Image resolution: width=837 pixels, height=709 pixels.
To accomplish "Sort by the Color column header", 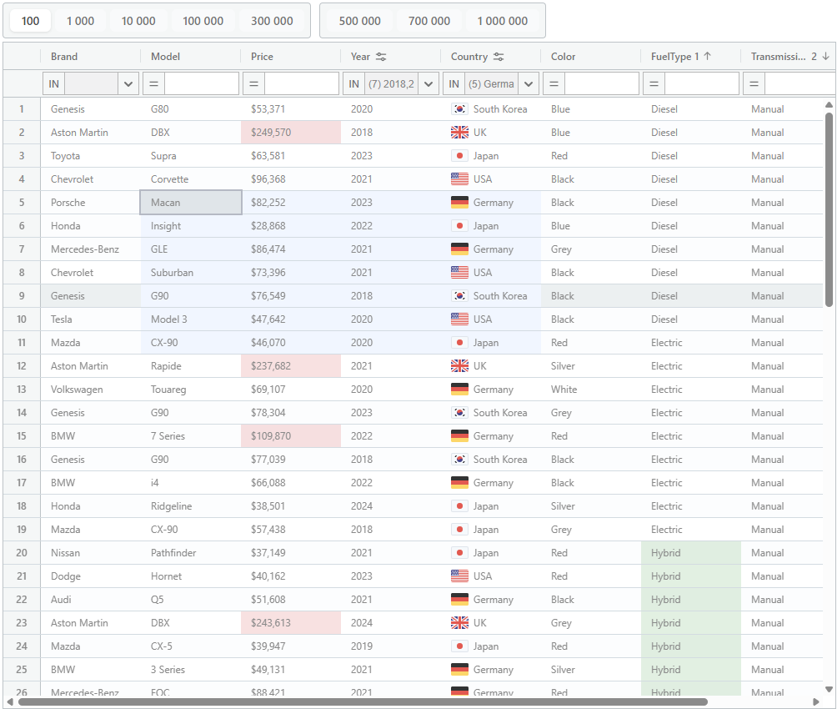I will point(591,57).
